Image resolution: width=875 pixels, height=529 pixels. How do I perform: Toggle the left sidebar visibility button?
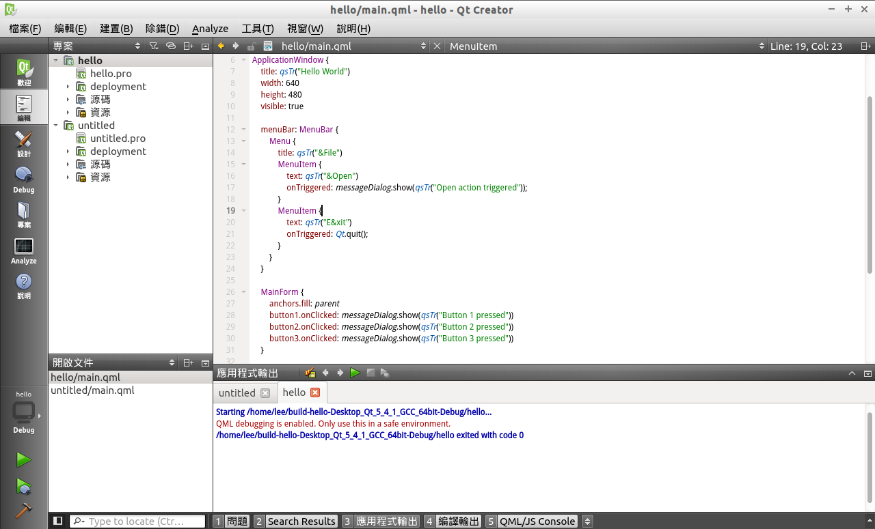(58, 521)
